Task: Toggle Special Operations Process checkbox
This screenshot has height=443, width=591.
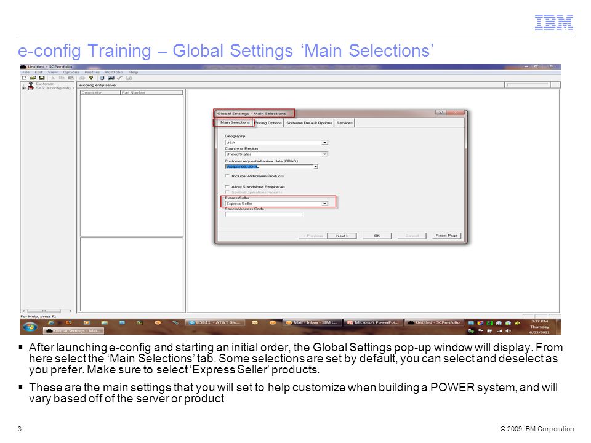Action: tap(227, 192)
